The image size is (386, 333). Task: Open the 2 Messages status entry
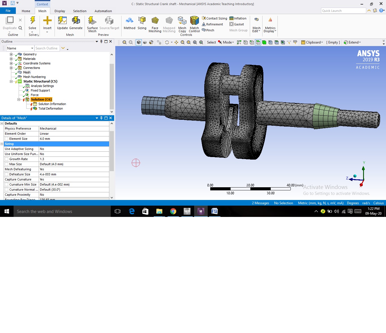coord(260,203)
